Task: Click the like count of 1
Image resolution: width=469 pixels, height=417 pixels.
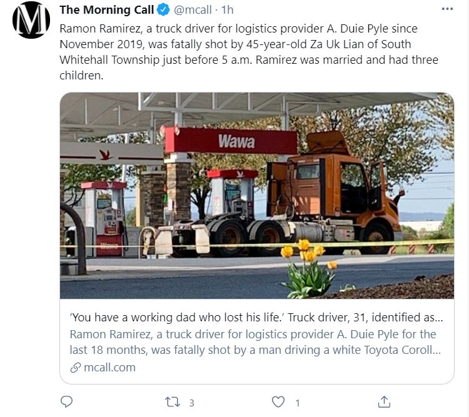Action: click(298, 402)
